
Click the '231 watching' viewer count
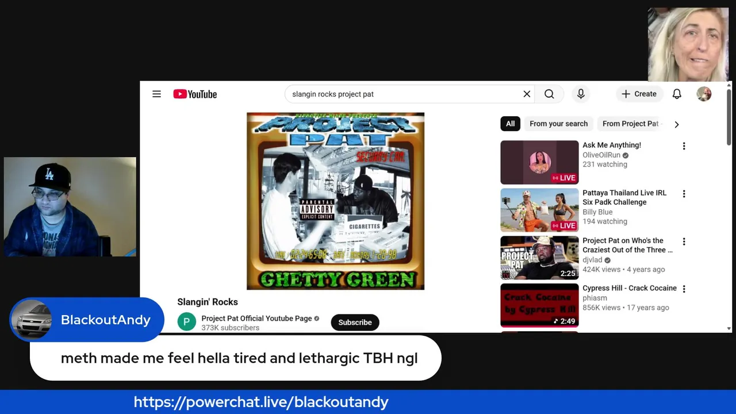point(605,164)
